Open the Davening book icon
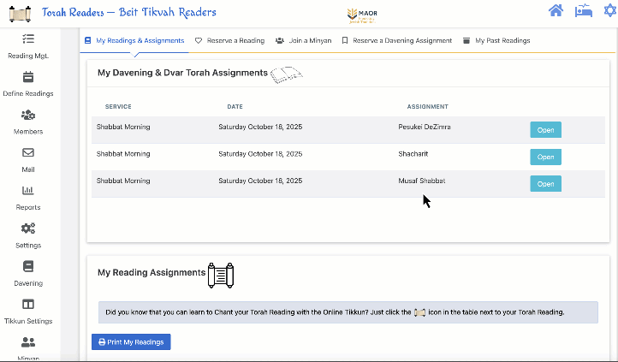 pyautogui.click(x=28, y=266)
